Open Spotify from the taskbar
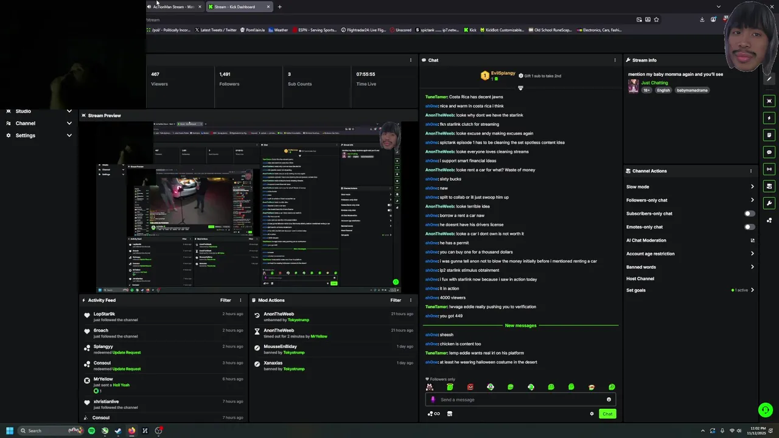 click(91, 431)
